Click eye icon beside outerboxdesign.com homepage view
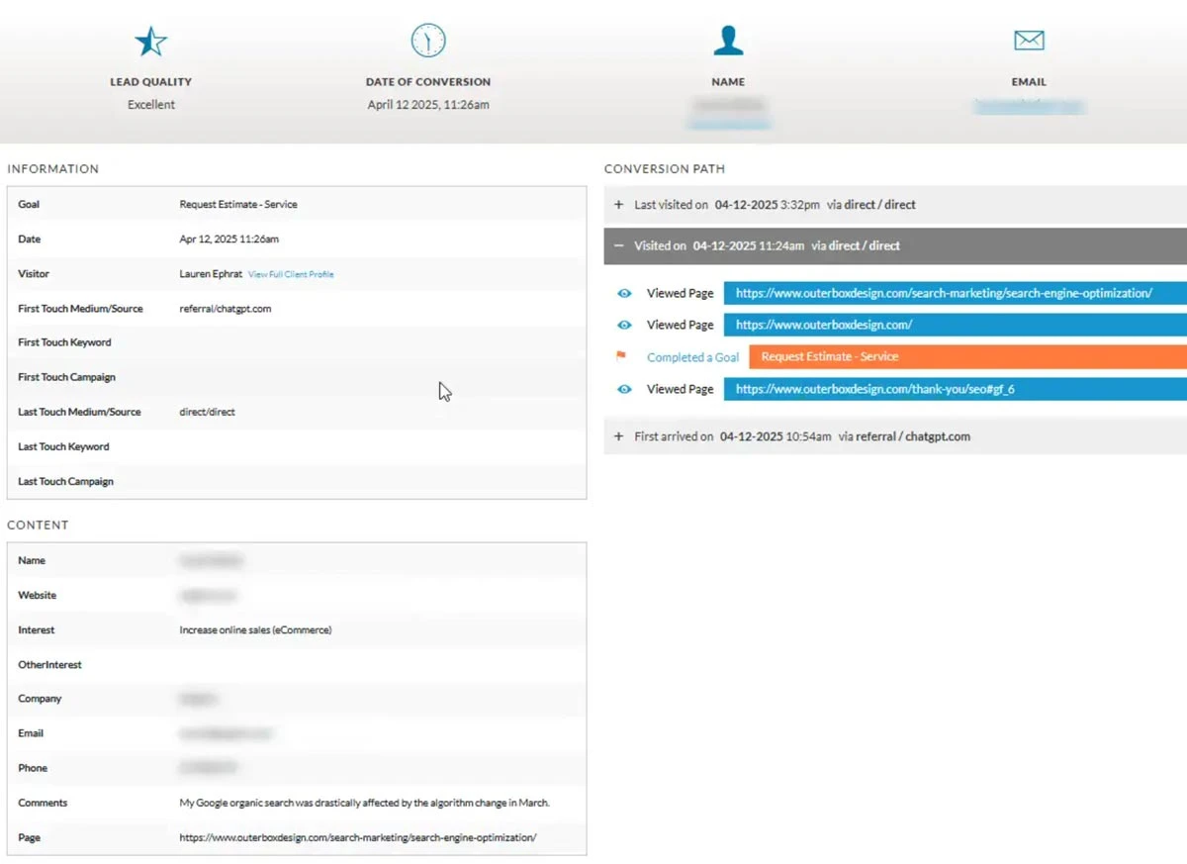This screenshot has height=864, width=1187. point(624,326)
